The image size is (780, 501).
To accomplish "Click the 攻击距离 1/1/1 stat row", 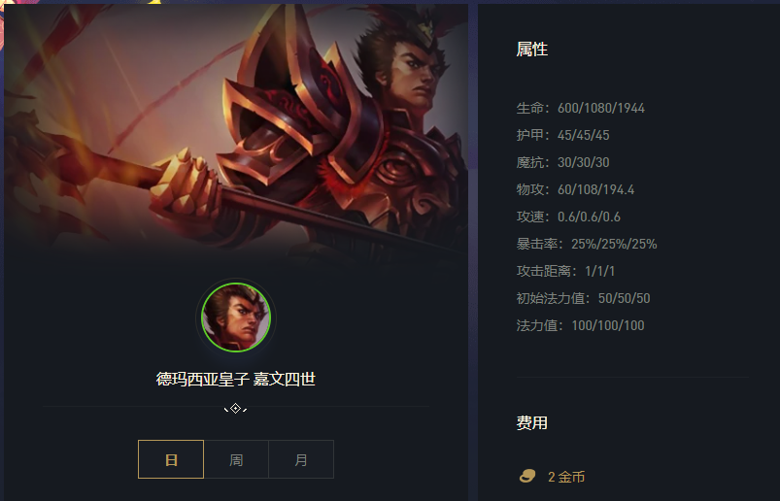I will click(565, 271).
